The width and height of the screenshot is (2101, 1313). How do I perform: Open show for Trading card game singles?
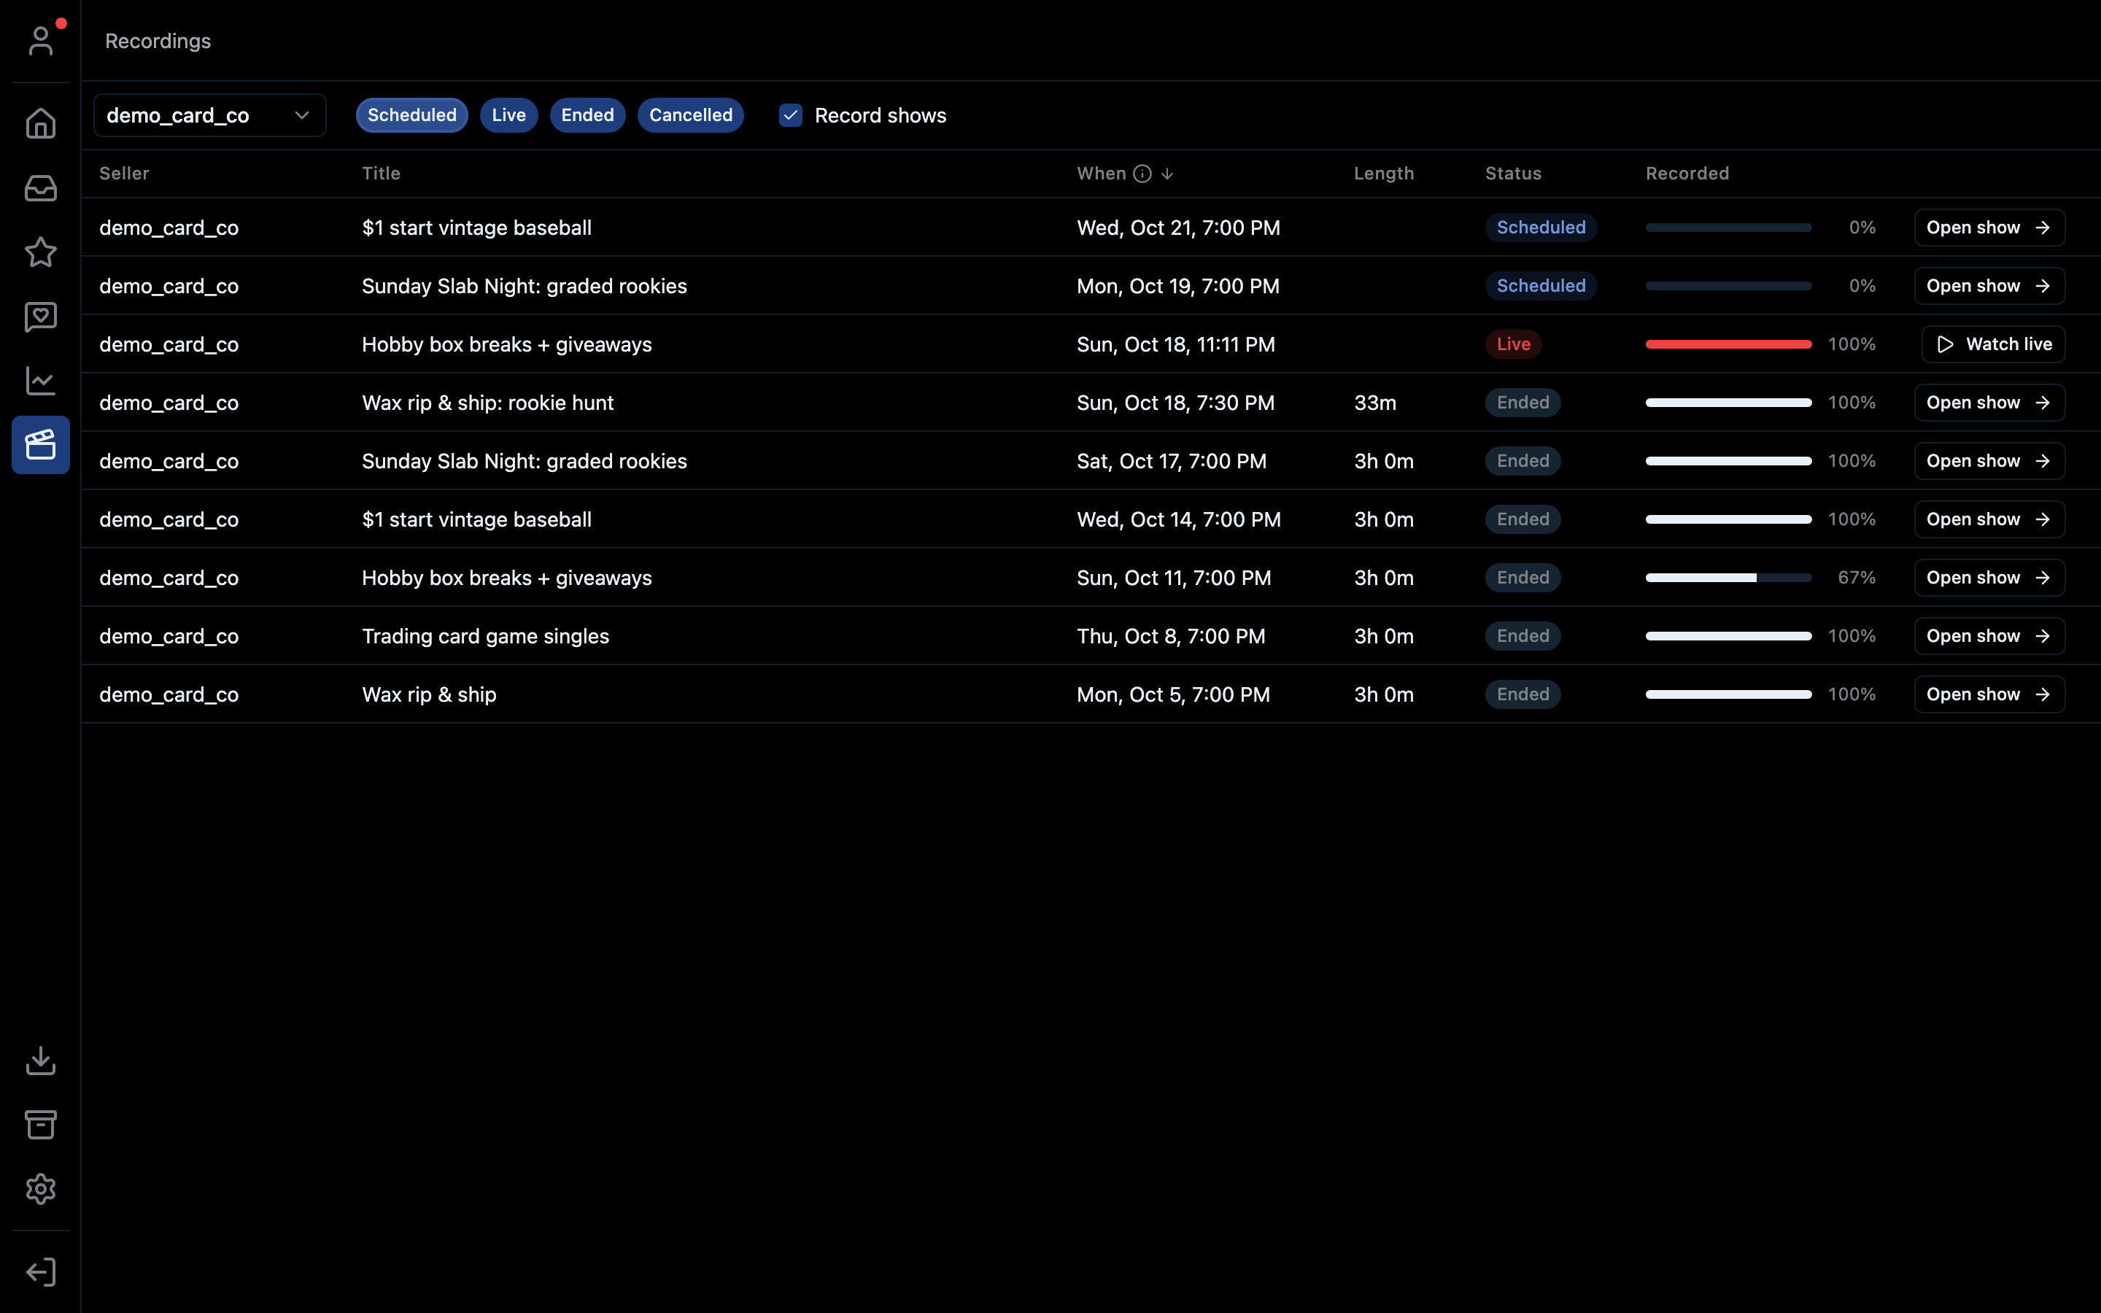(1989, 635)
